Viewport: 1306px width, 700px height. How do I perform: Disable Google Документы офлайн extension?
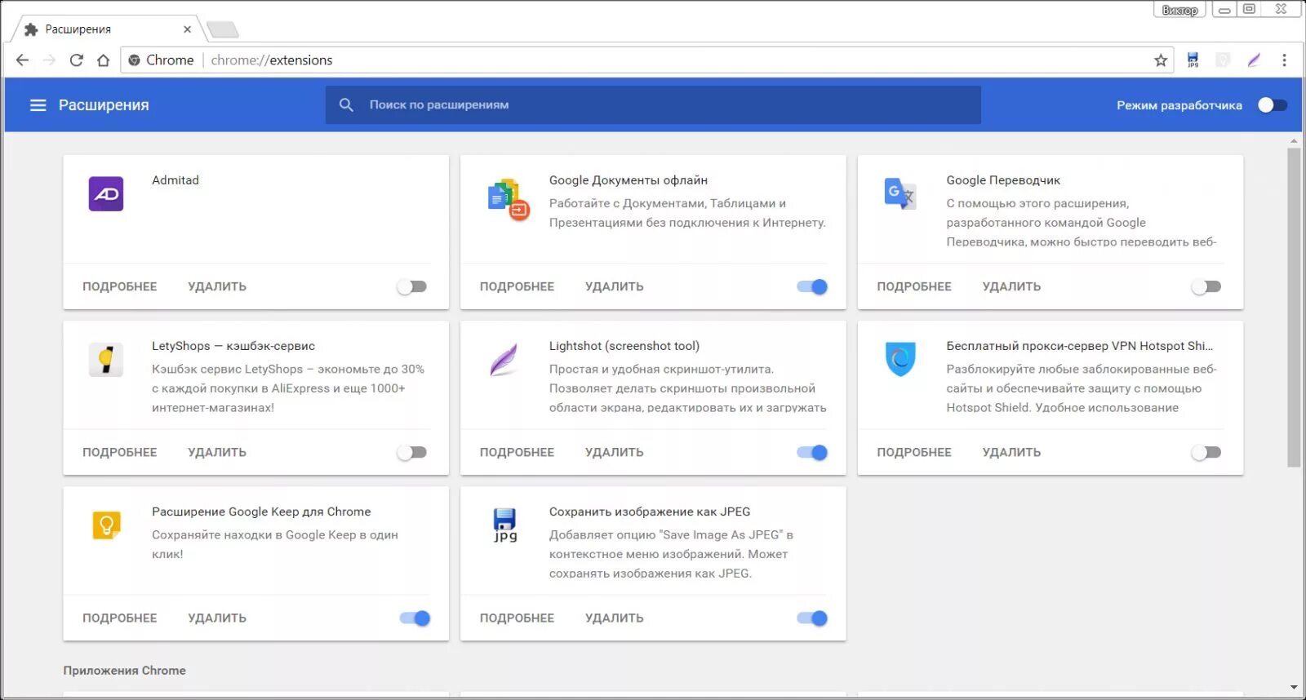tap(812, 286)
